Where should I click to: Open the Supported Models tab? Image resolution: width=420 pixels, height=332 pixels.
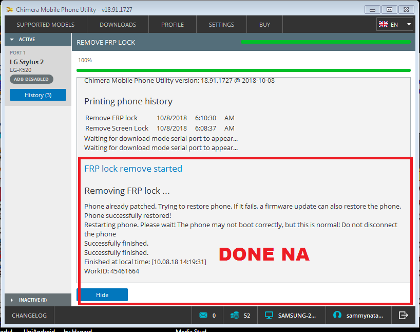pos(46,25)
